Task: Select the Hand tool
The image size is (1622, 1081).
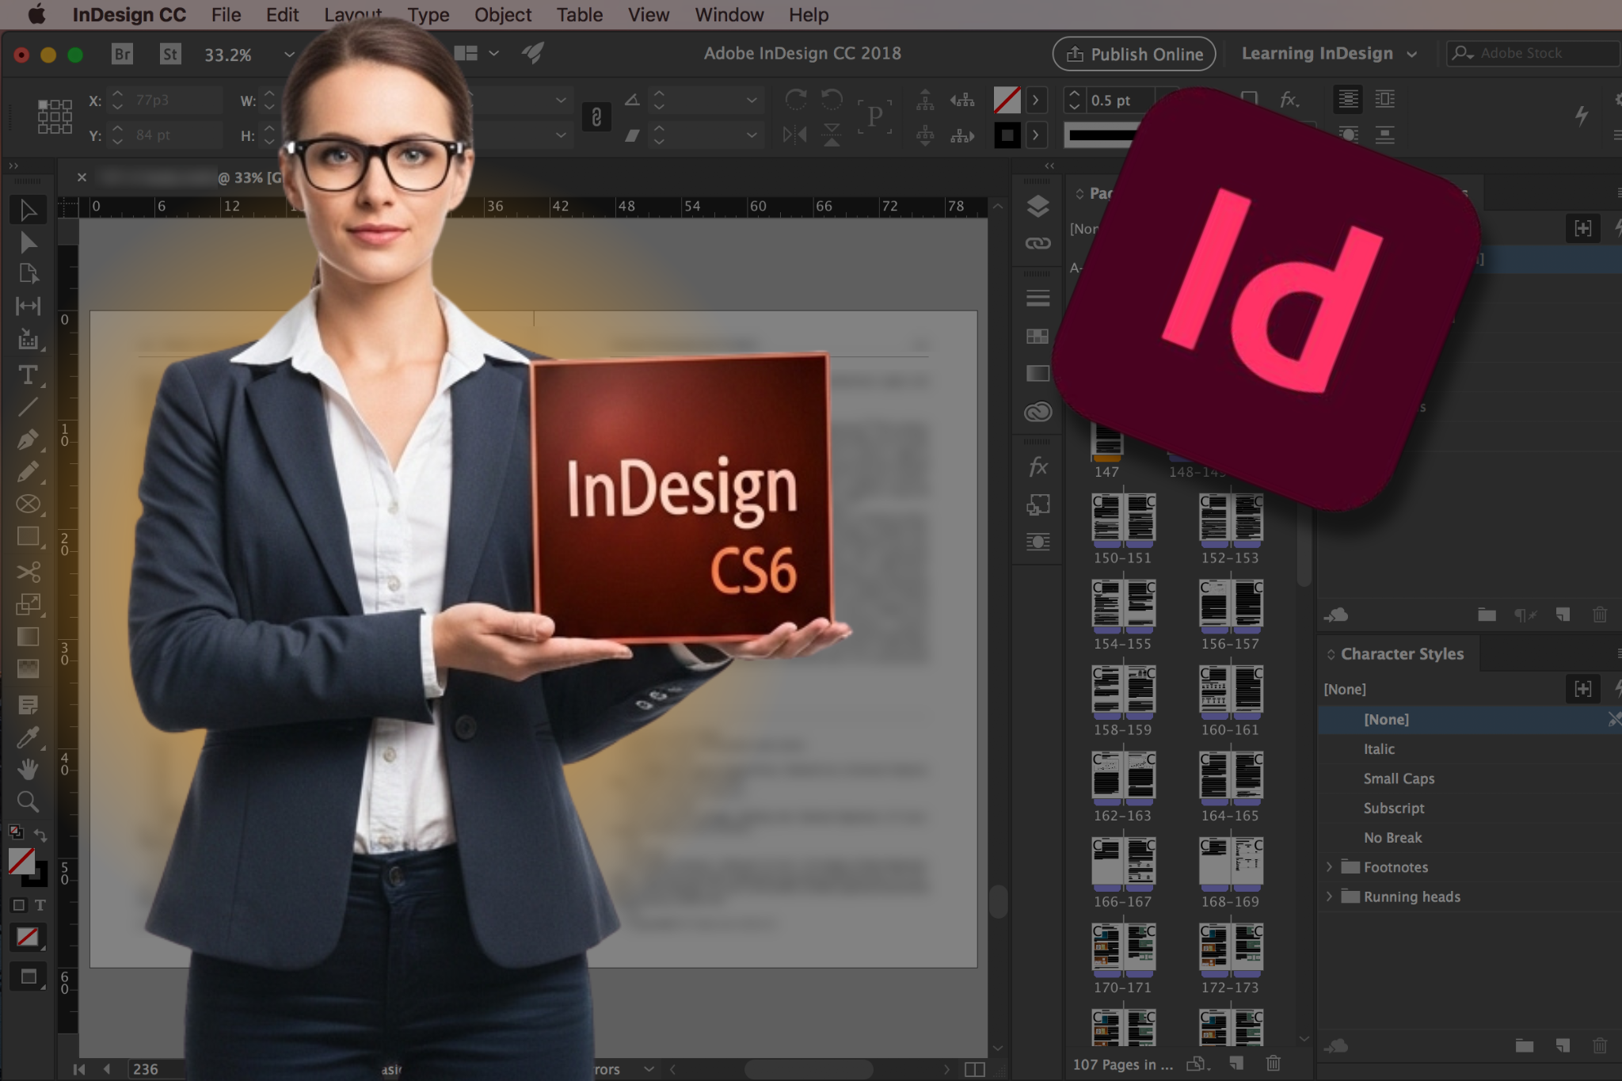Action: (x=28, y=769)
